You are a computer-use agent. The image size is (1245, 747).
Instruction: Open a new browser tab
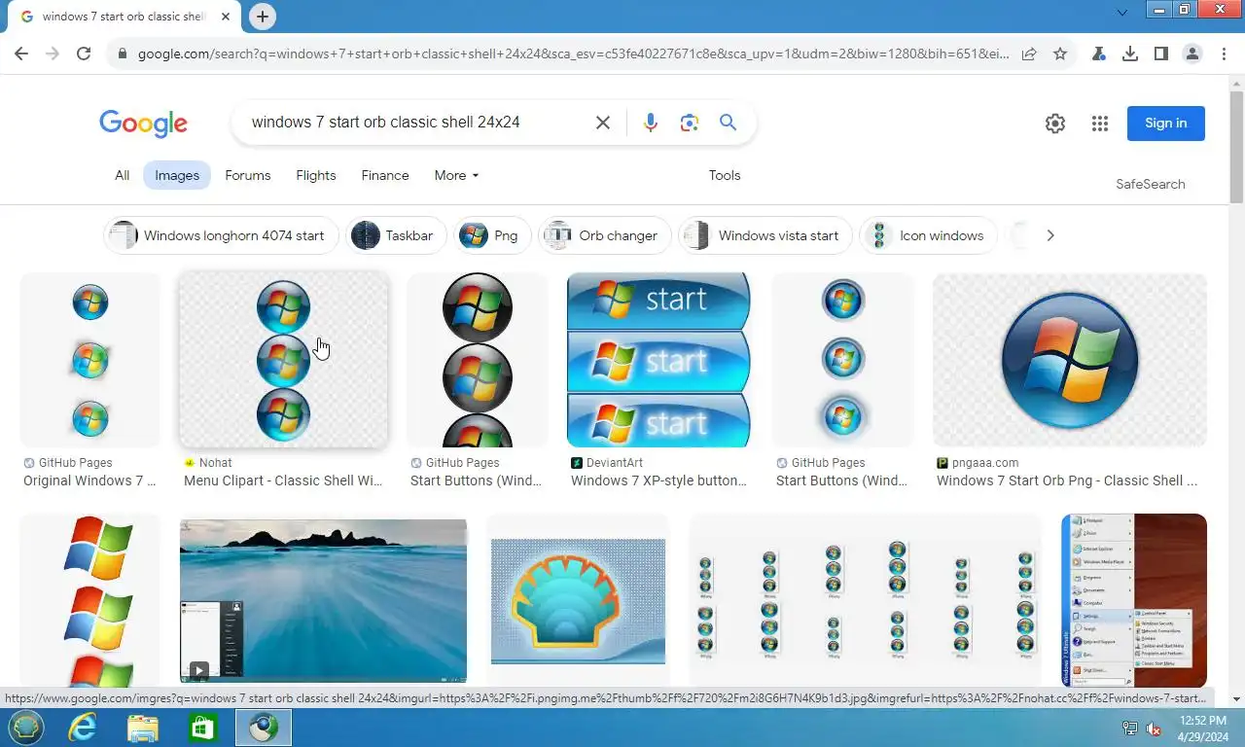(262, 17)
